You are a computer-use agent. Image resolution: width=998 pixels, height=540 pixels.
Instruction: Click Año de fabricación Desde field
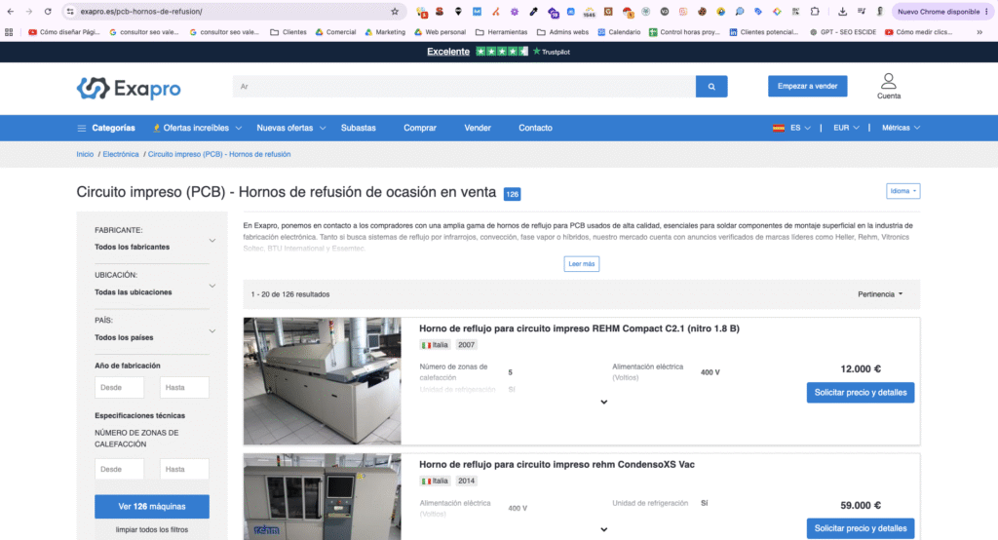[x=120, y=387]
